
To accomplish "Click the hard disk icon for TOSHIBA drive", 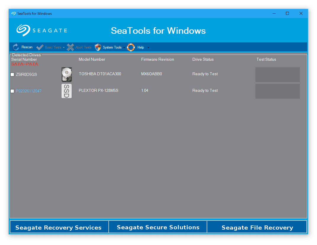I will (x=67, y=74).
